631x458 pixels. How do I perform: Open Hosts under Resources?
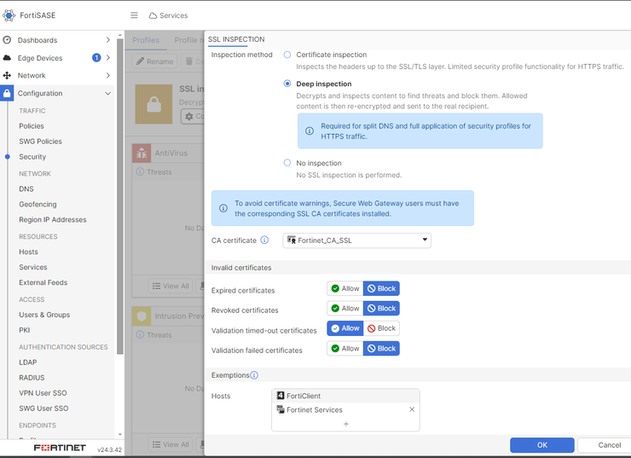[28, 252]
